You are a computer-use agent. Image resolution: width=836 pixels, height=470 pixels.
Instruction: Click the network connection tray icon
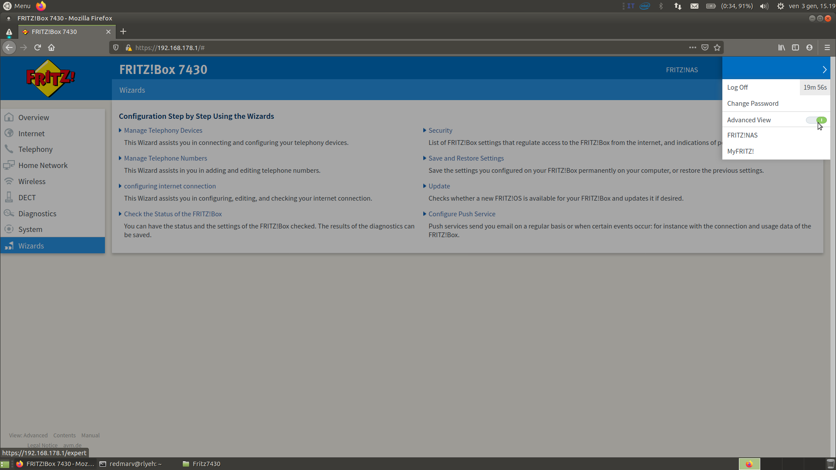click(678, 6)
